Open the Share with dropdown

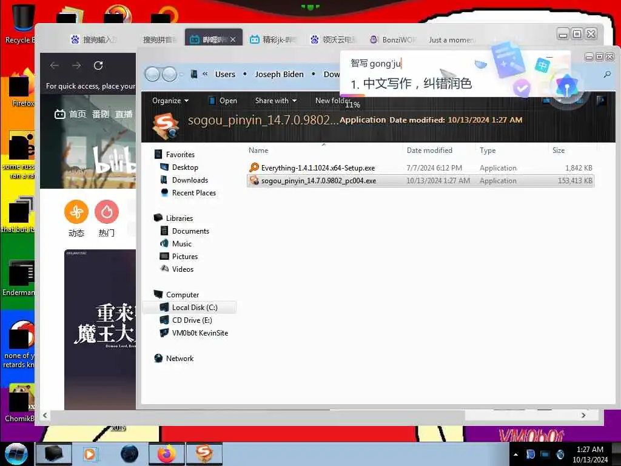(x=276, y=101)
